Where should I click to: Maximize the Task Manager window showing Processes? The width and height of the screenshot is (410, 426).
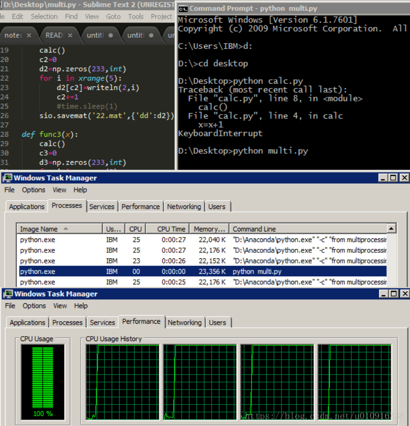coord(394,178)
